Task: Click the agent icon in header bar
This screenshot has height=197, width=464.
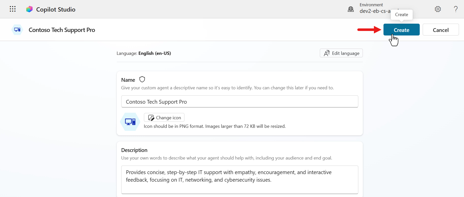Action: (x=17, y=30)
